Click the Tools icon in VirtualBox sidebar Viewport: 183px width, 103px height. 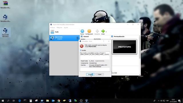(52, 32)
